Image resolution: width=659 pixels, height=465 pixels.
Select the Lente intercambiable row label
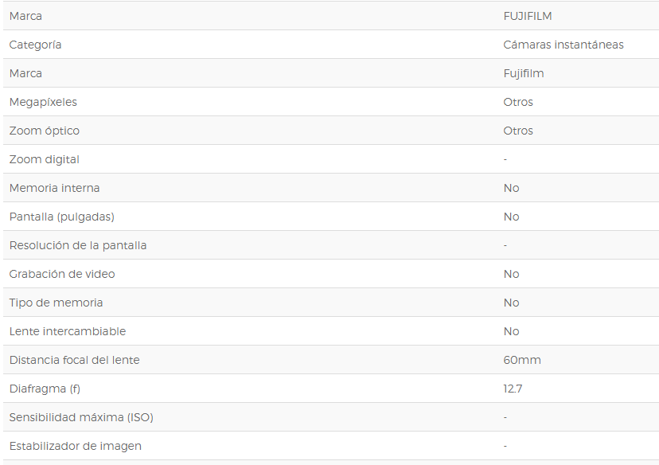(x=67, y=331)
